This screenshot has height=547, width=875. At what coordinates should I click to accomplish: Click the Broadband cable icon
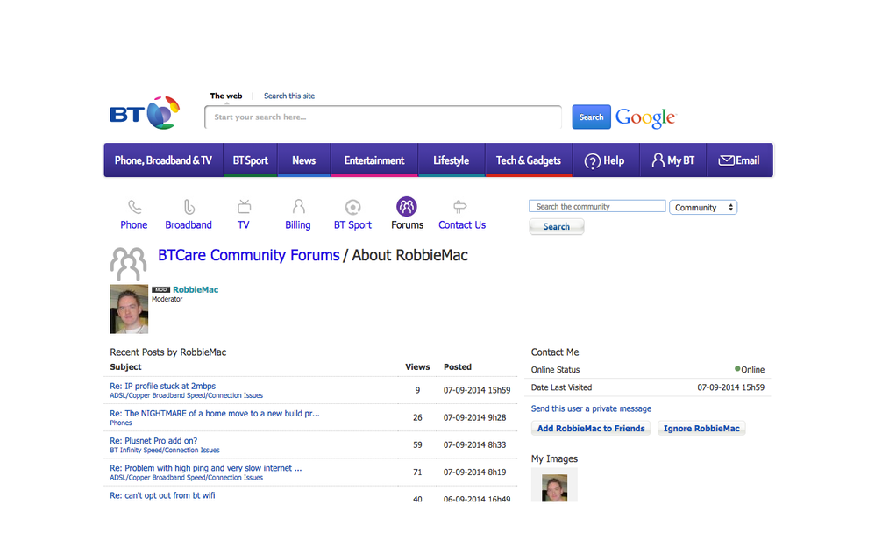(x=189, y=207)
